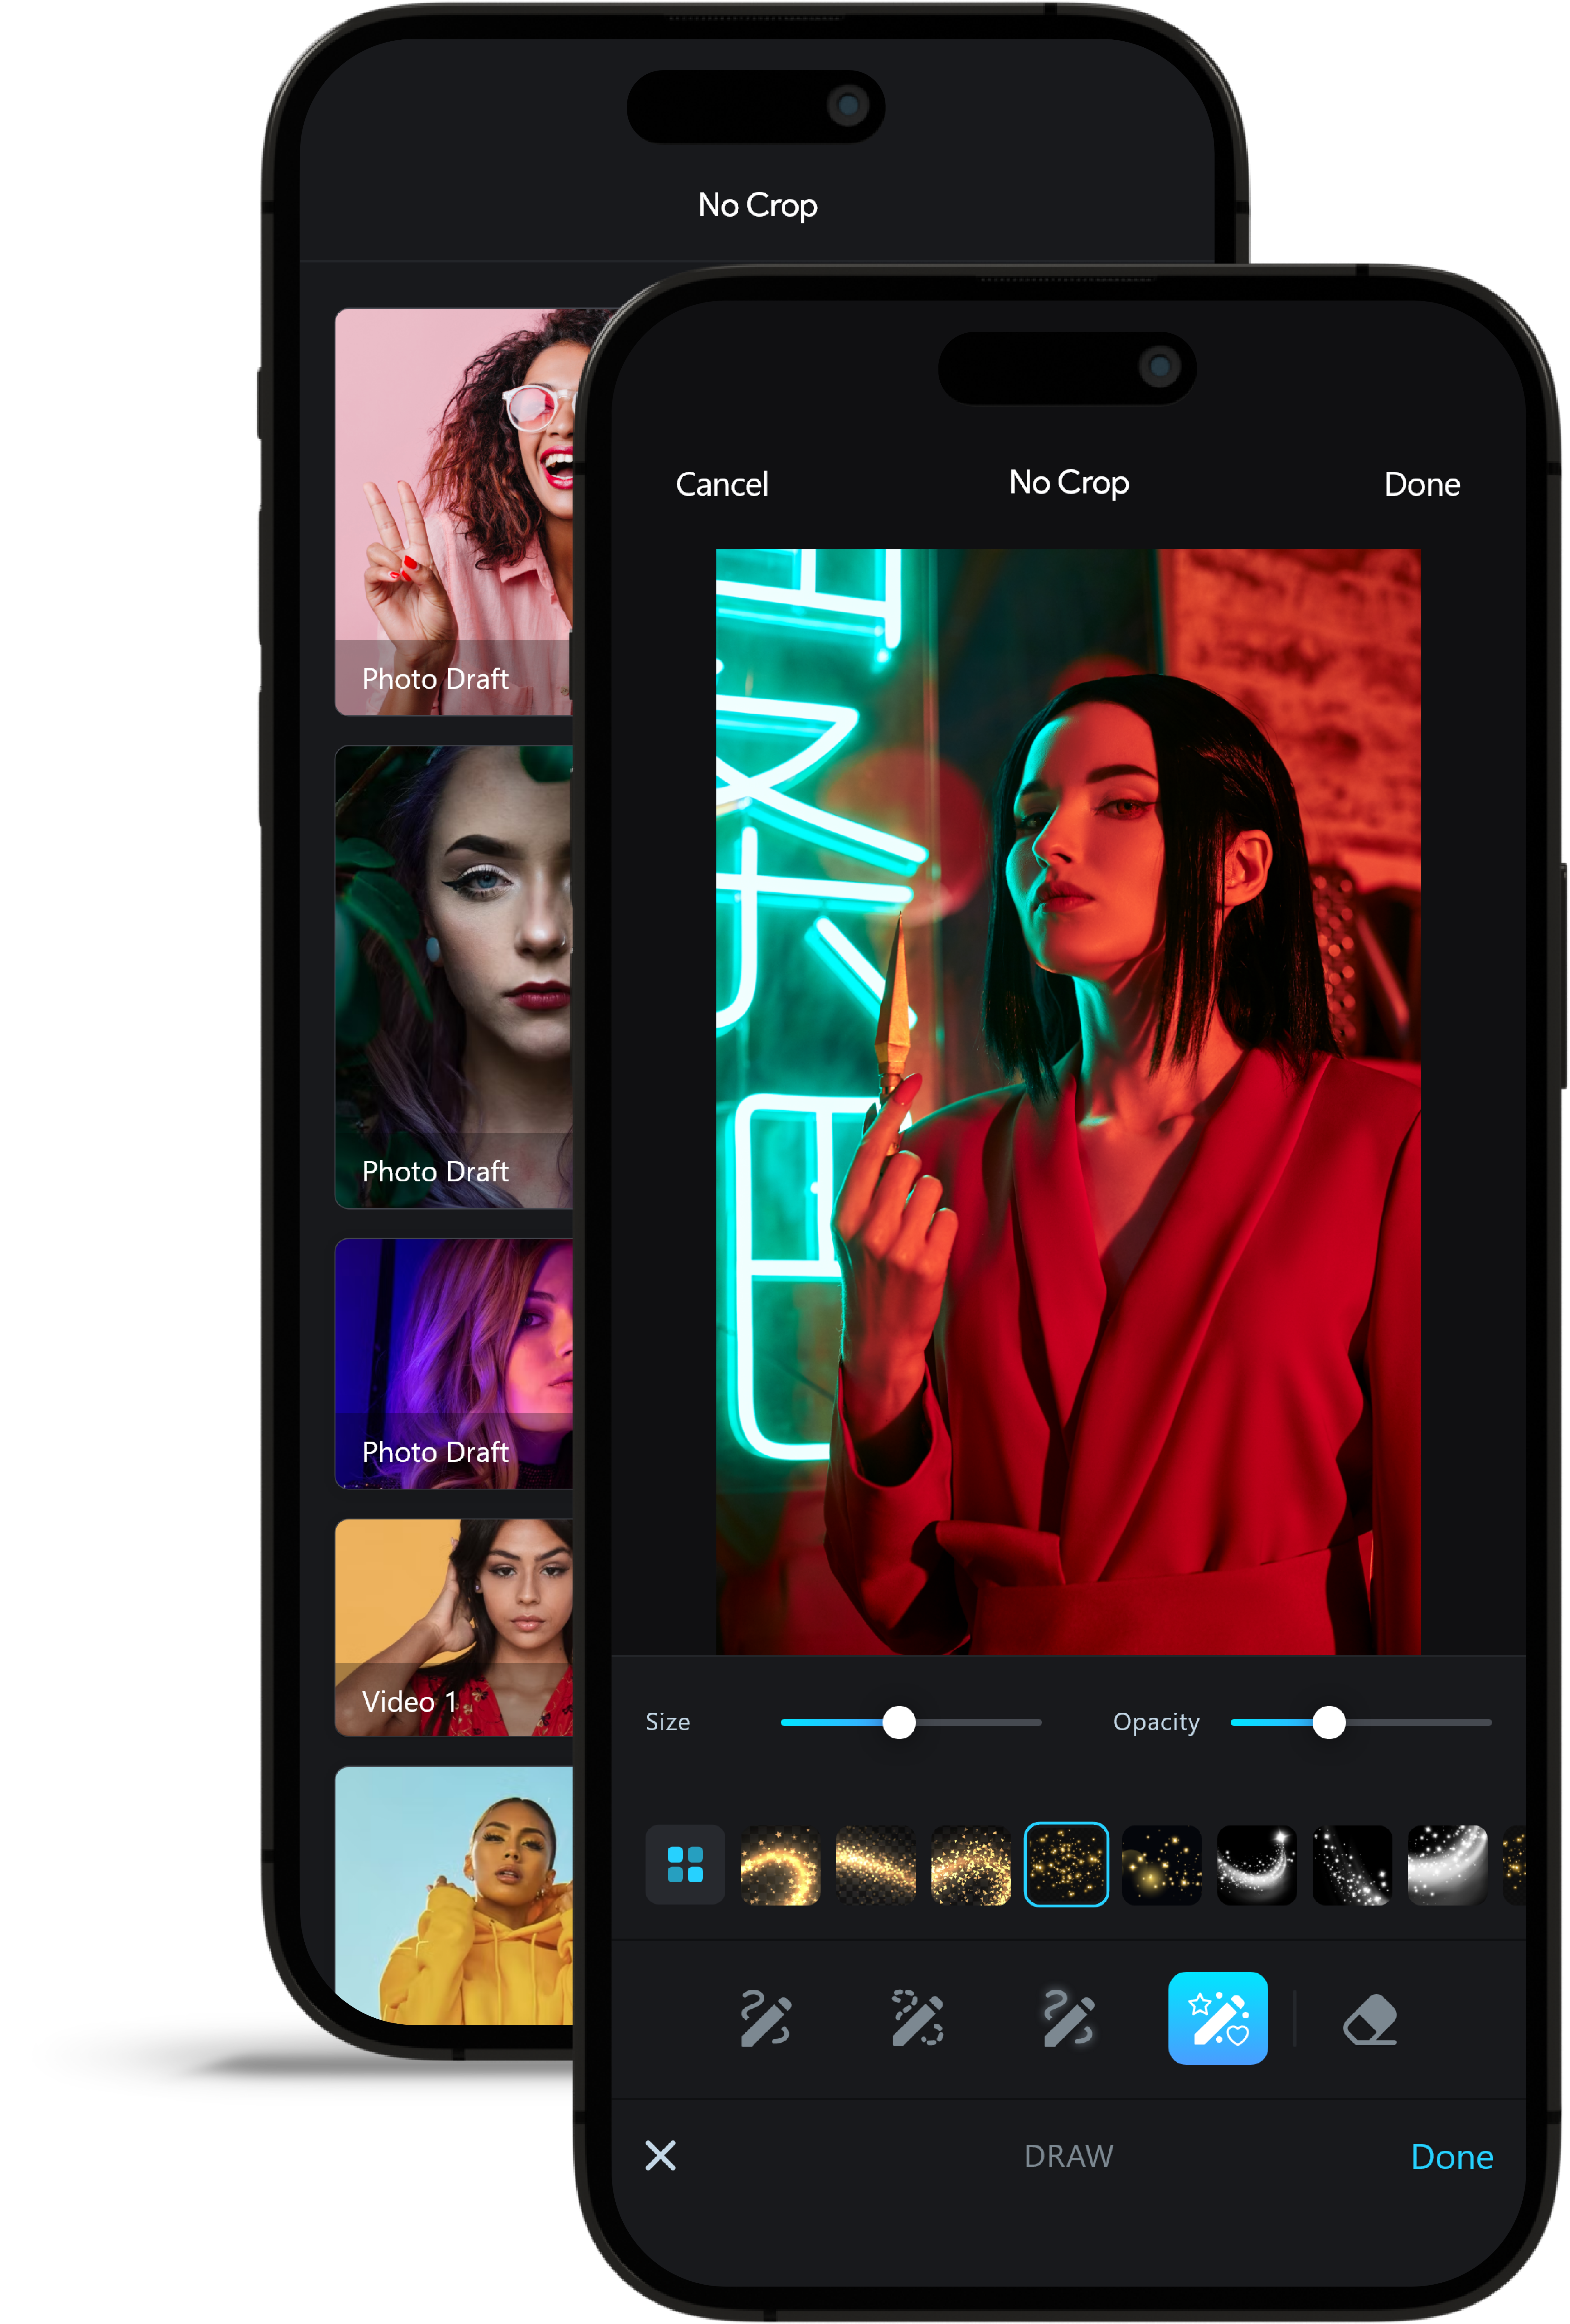The height and width of the screenshot is (2324, 1570).
Task: Open the purple-hair Photo Draft with leaves
Action: pos(454,977)
